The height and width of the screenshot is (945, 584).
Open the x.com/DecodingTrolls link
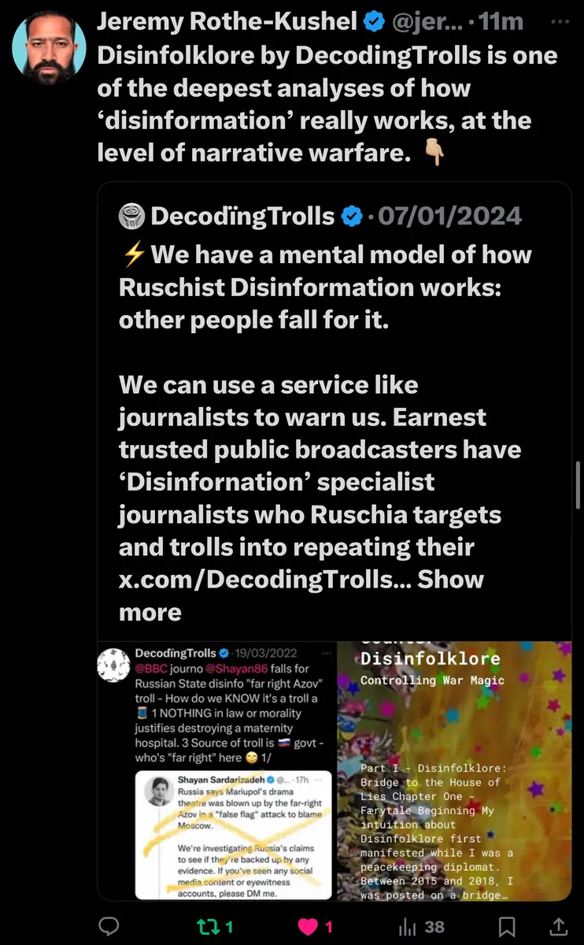coord(264,580)
